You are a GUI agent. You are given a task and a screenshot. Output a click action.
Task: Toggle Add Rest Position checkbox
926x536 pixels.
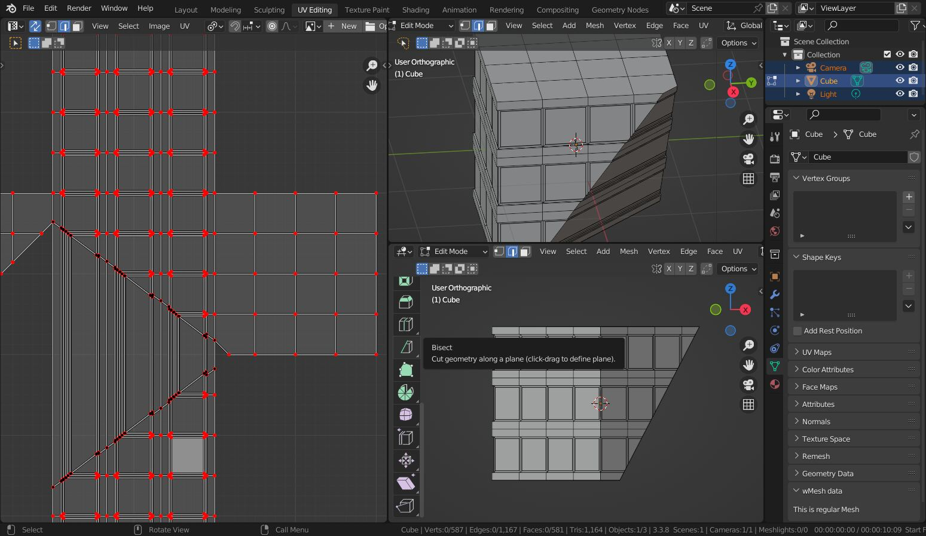797,331
